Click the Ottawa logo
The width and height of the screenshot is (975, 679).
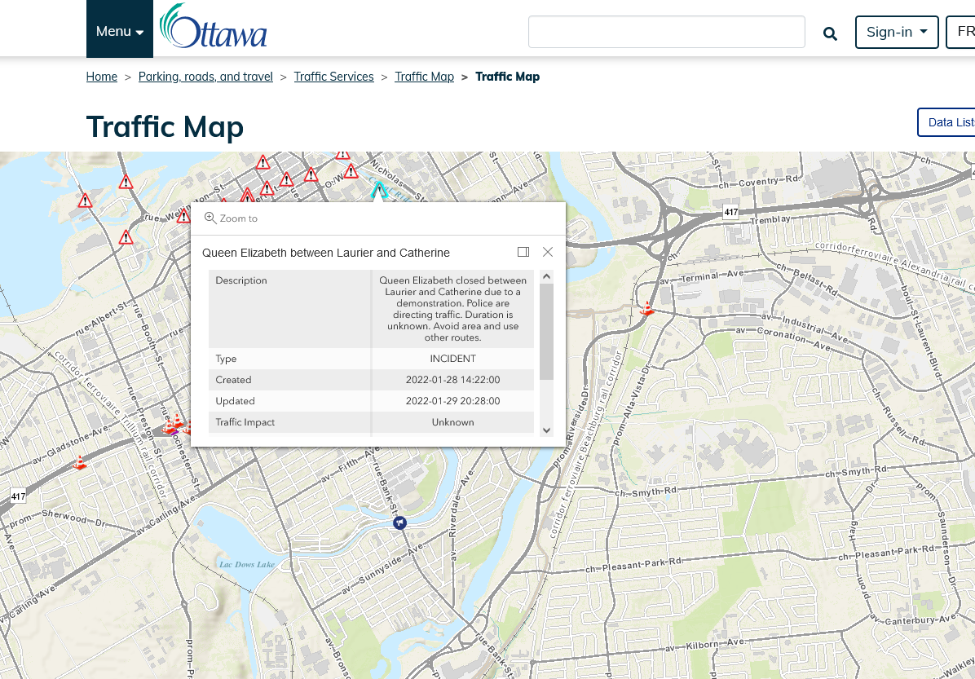point(214,26)
